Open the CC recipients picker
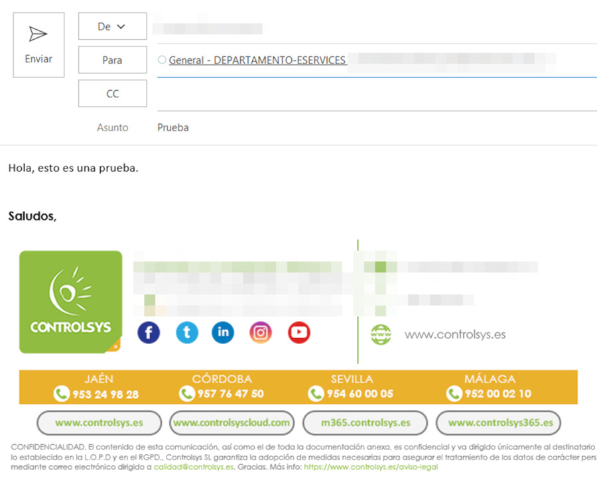 point(112,93)
